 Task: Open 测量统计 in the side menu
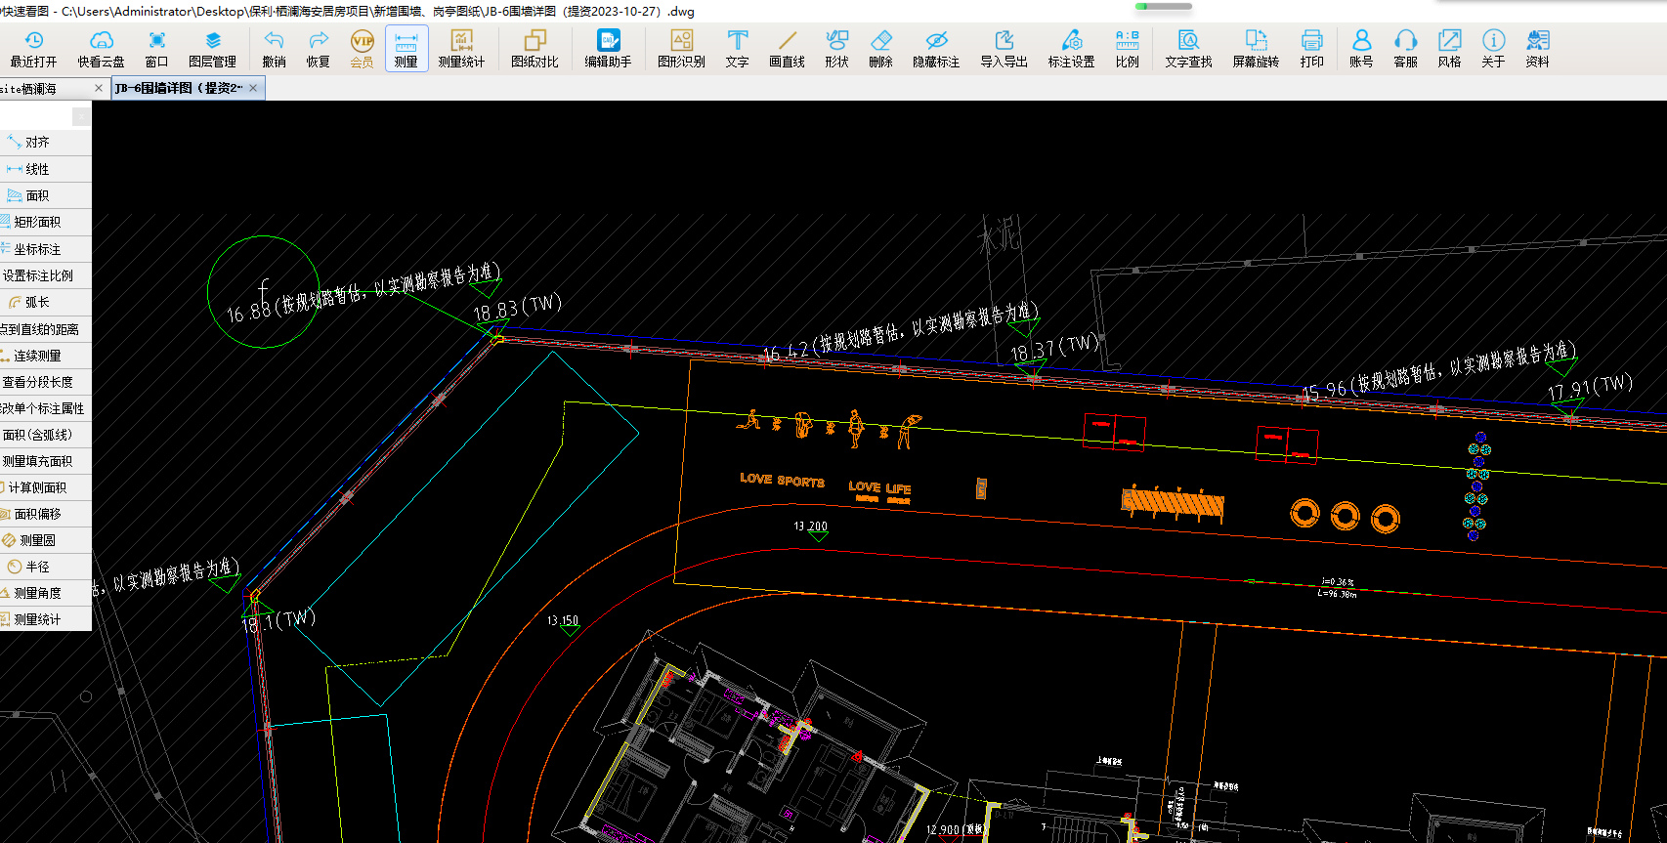46,619
